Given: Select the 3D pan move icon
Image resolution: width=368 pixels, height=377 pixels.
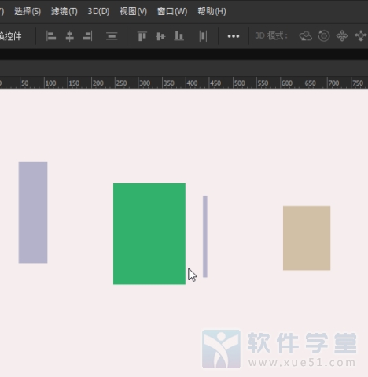Looking at the screenshot, I should (x=342, y=36).
